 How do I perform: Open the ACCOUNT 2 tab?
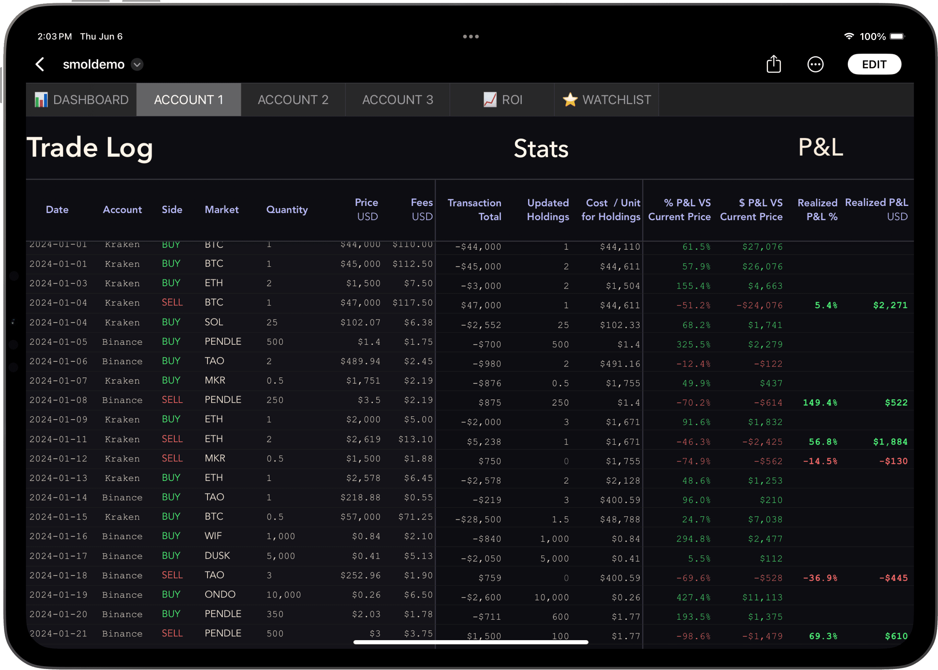click(293, 100)
